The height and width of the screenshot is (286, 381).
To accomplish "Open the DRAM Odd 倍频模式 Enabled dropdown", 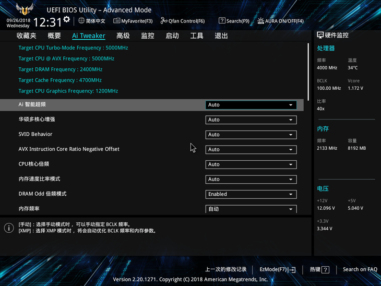I will click(x=251, y=194).
